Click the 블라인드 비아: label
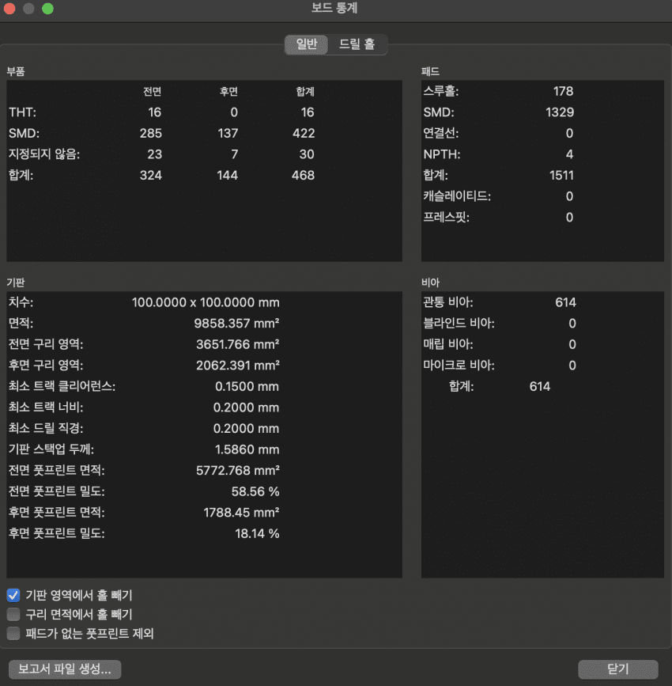Image resolution: width=672 pixels, height=686 pixels. (459, 324)
